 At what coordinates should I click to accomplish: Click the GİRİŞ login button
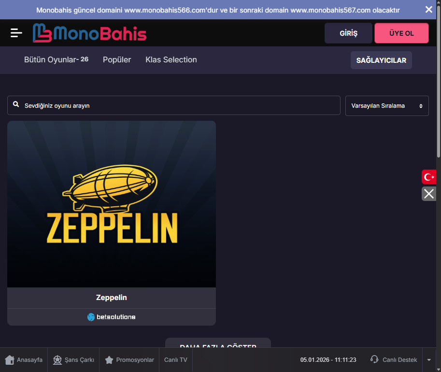click(348, 33)
